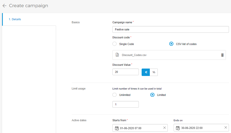Click the Discount_Codes.csv file name
The width and height of the screenshot is (231, 133).
[134, 55]
